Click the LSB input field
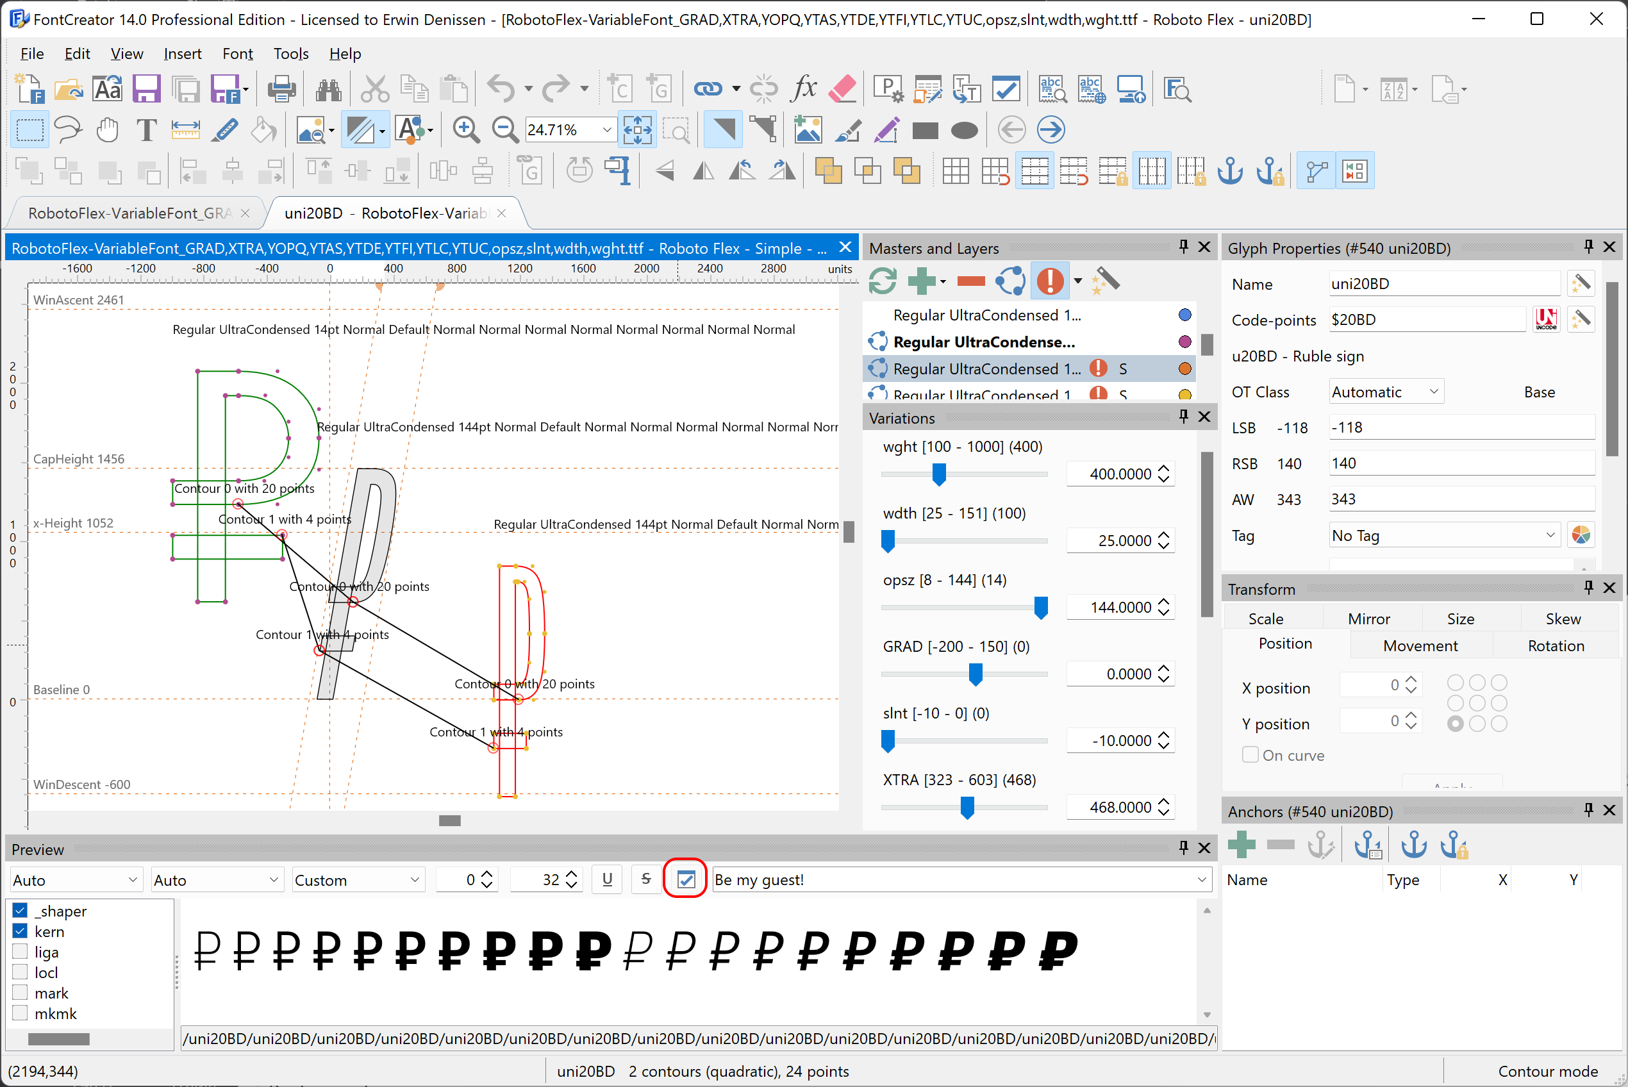This screenshot has height=1087, width=1628. [1461, 427]
